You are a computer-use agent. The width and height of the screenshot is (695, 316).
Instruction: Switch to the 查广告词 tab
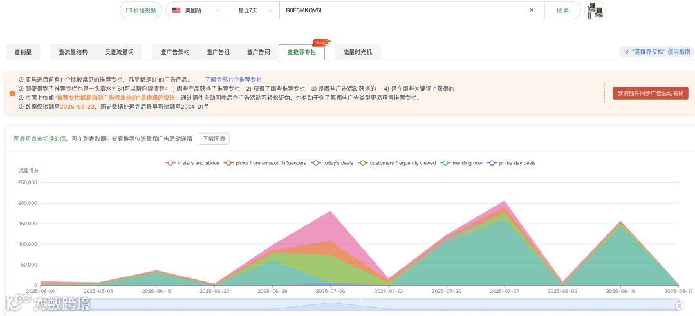coord(259,52)
